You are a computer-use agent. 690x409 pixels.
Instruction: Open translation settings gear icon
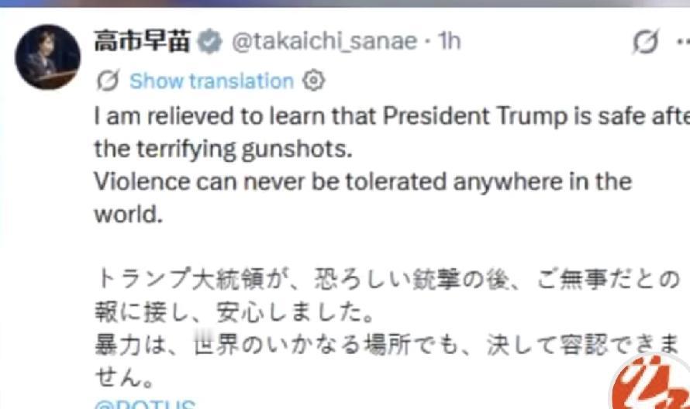(312, 81)
